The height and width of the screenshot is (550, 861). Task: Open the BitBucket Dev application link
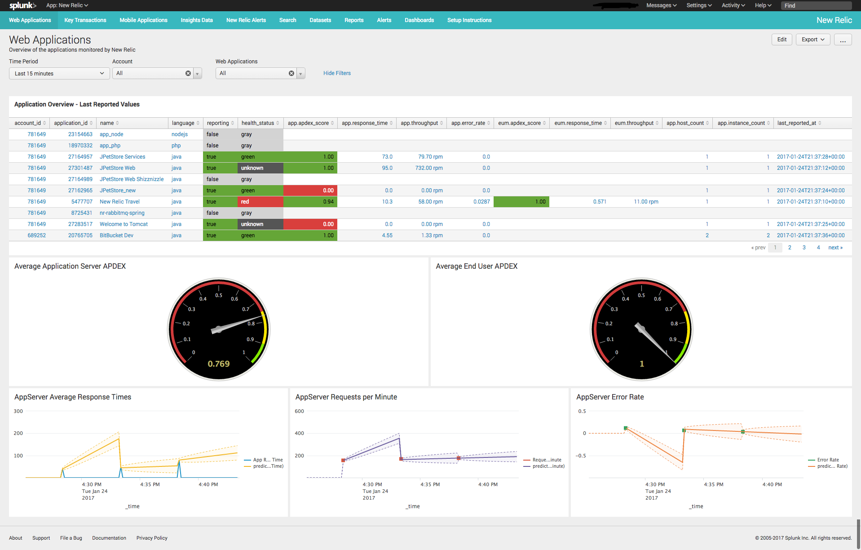click(116, 235)
